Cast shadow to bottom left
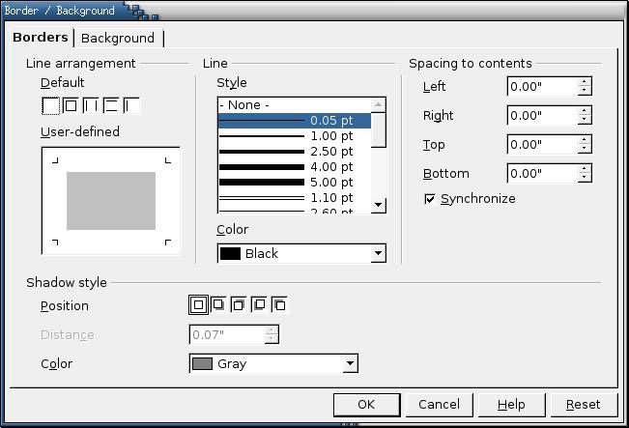This screenshot has width=629, height=428. pyautogui.click(x=259, y=305)
